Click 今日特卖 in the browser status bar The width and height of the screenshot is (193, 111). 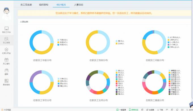coord(6,110)
